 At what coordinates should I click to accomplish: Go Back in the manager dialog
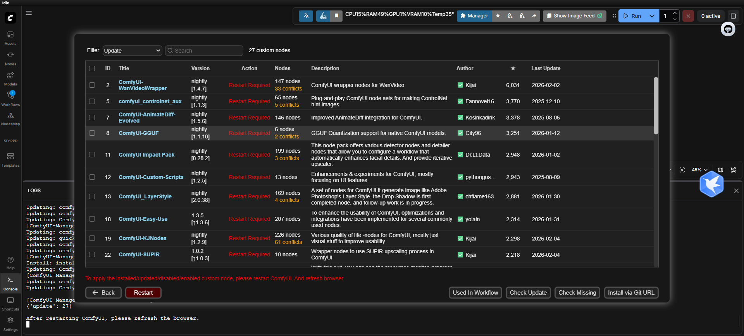tap(103, 293)
